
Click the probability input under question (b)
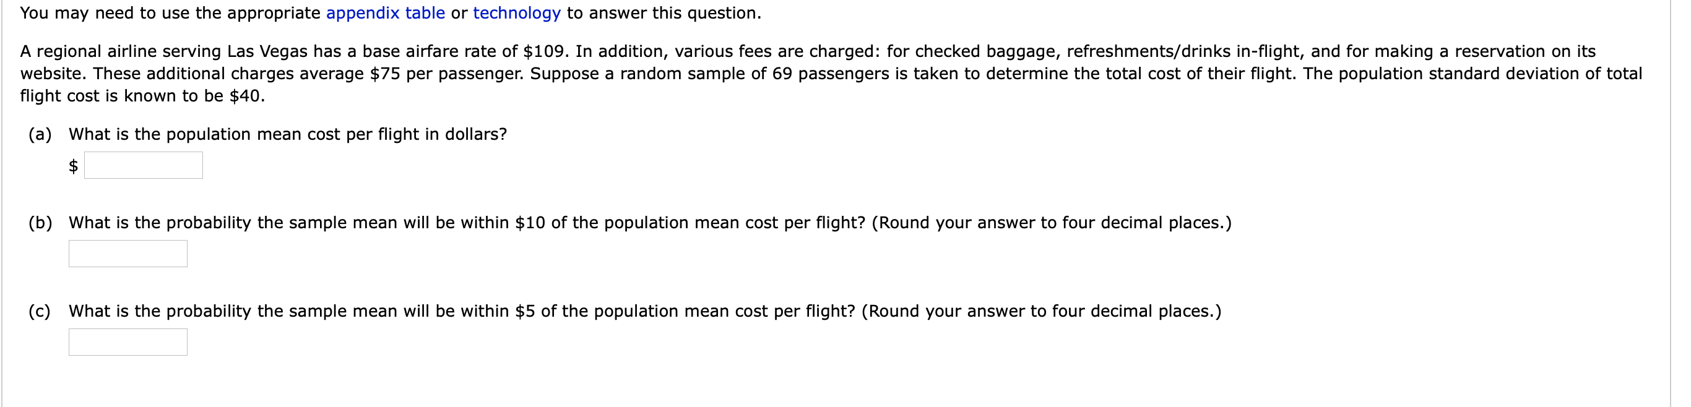(128, 253)
